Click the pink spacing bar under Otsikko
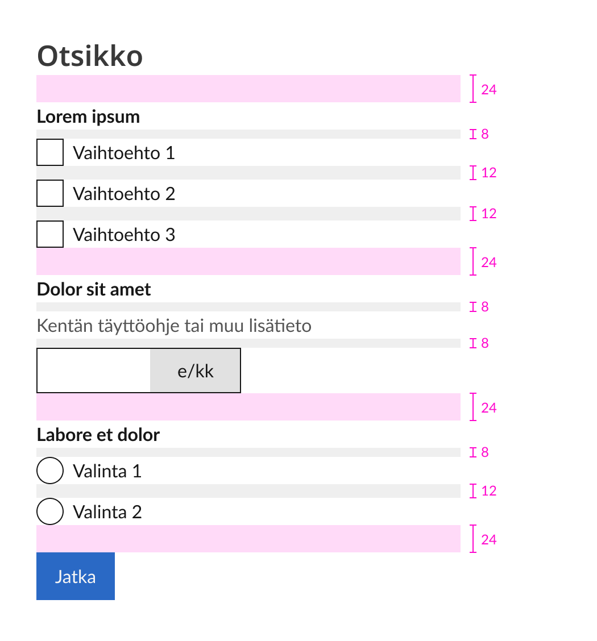The image size is (597, 641). pos(248,89)
